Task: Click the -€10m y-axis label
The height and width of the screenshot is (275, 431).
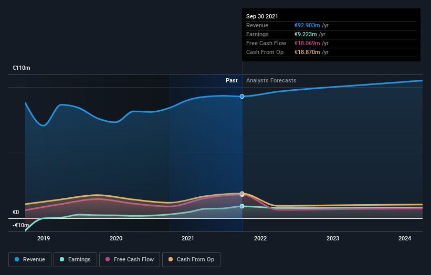Action: point(21,225)
